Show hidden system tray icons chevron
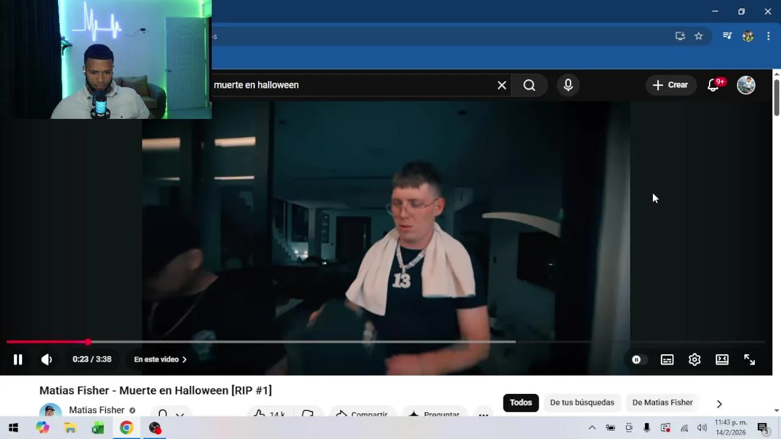Screen dimensions: 781x439 592,428
